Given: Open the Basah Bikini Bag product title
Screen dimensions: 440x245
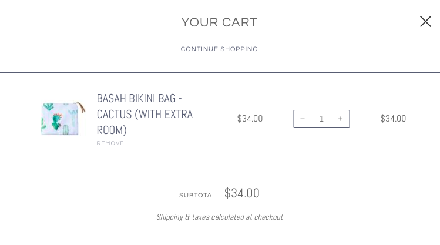Looking at the screenshot, I should [145, 114].
